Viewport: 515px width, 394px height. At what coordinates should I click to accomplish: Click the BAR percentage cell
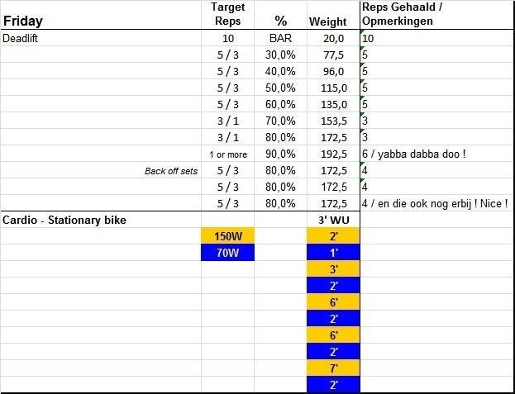[280, 38]
